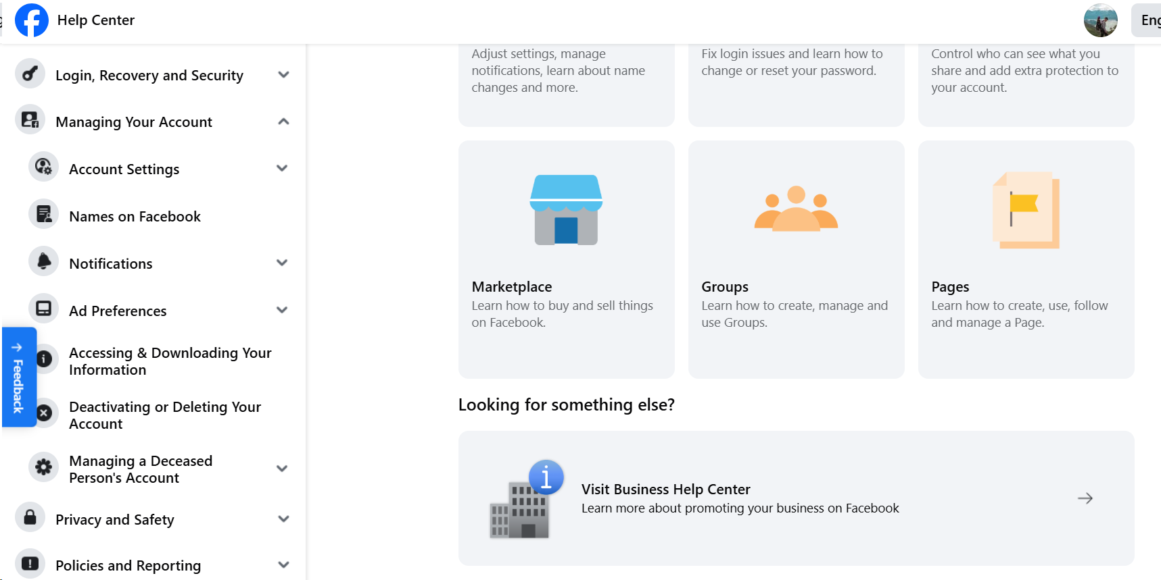Open the profile avatar picture
The height and width of the screenshot is (580, 1161).
[1100, 20]
